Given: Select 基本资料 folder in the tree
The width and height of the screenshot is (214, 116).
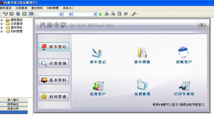Looking at the screenshot, I should coord(17,28).
